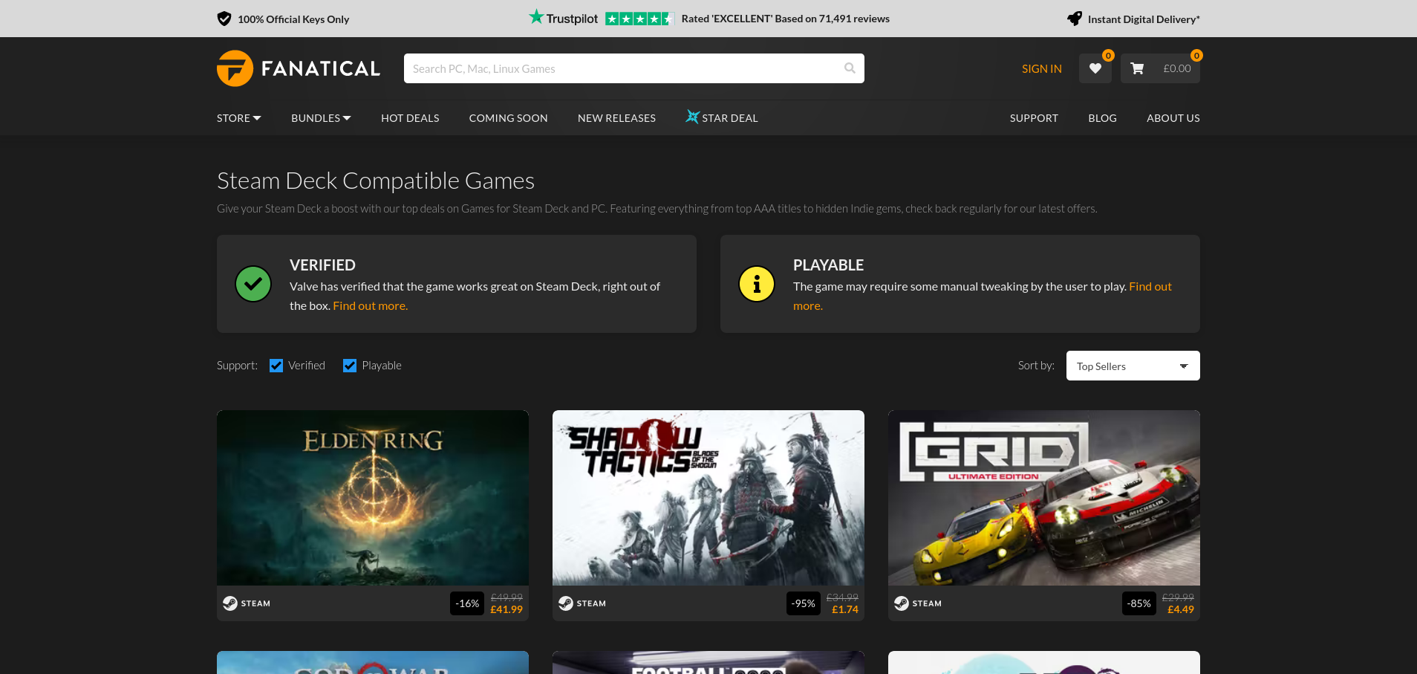The width and height of the screenshot is (1417, 674).
Task: Click the Steam Deck Compatible Games heading
Action: tap(376, 181)
